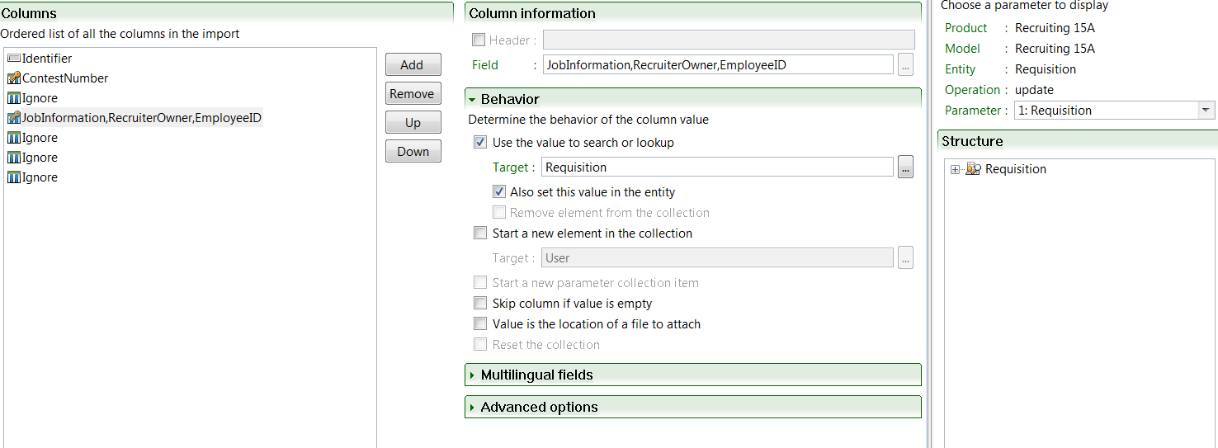
Task: Open Requisition target browse ellipsis button
Action: click(x=906, y=167)
